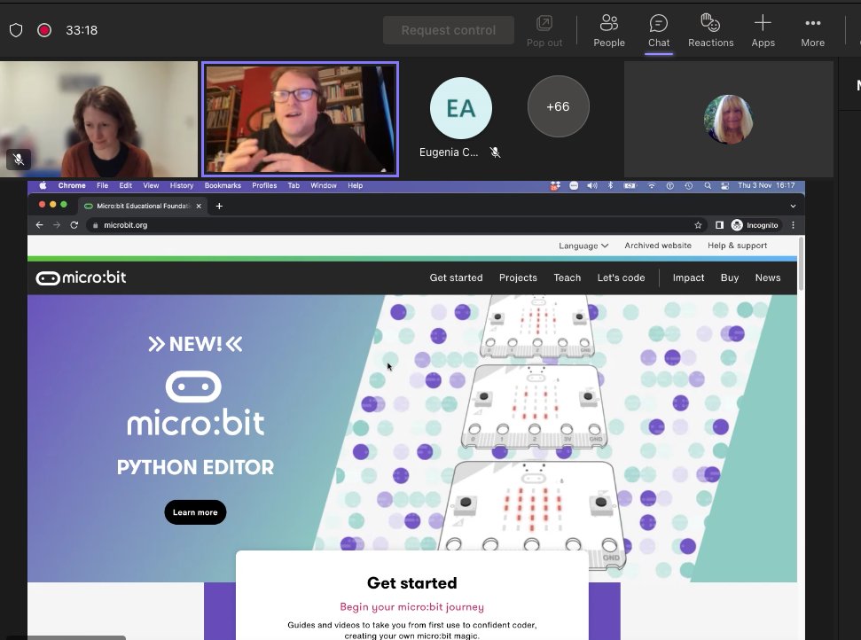Open the History menu

coord(182,185)
